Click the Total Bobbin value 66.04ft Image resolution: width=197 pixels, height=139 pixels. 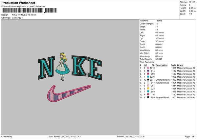[159, 59]
